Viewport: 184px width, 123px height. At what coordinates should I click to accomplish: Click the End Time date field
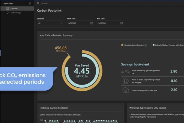(x=110, y=23)
